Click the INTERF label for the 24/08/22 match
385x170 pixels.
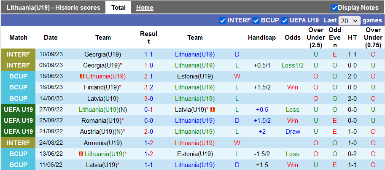click(19, 143)
